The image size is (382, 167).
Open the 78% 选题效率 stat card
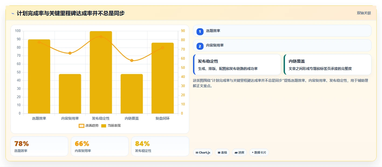click(39, 146)
